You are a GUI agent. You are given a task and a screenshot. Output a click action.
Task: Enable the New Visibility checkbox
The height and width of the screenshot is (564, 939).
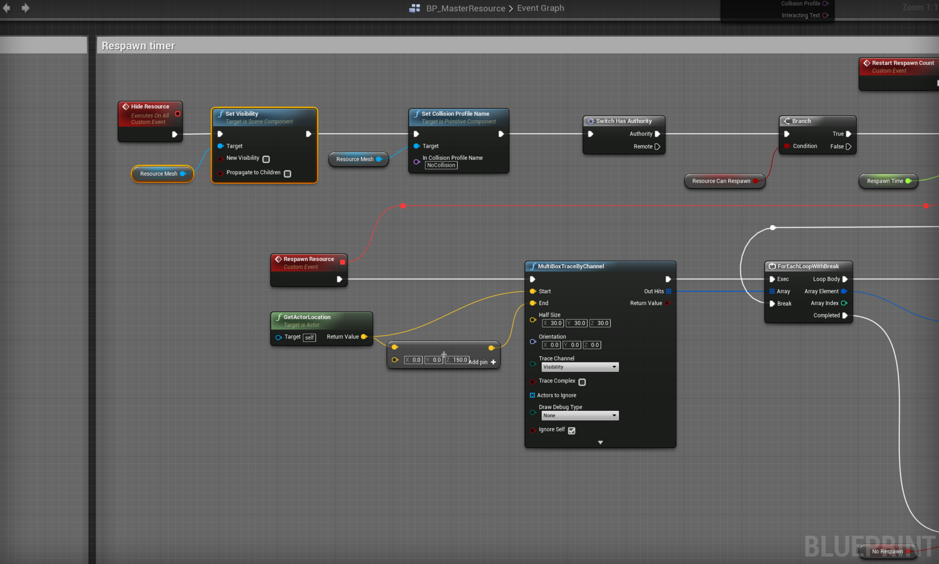point(266,159)
